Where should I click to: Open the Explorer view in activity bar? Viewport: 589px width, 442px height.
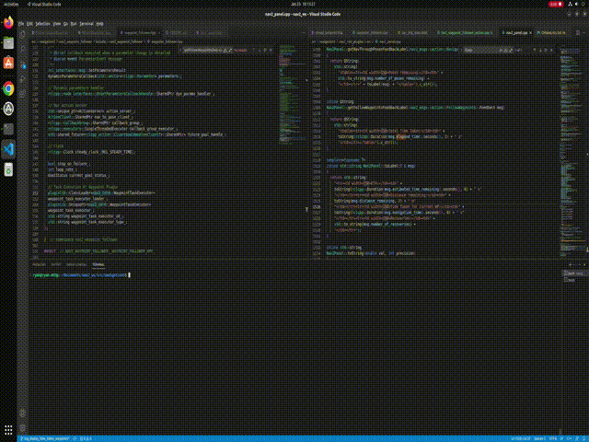tap(23, 35)
